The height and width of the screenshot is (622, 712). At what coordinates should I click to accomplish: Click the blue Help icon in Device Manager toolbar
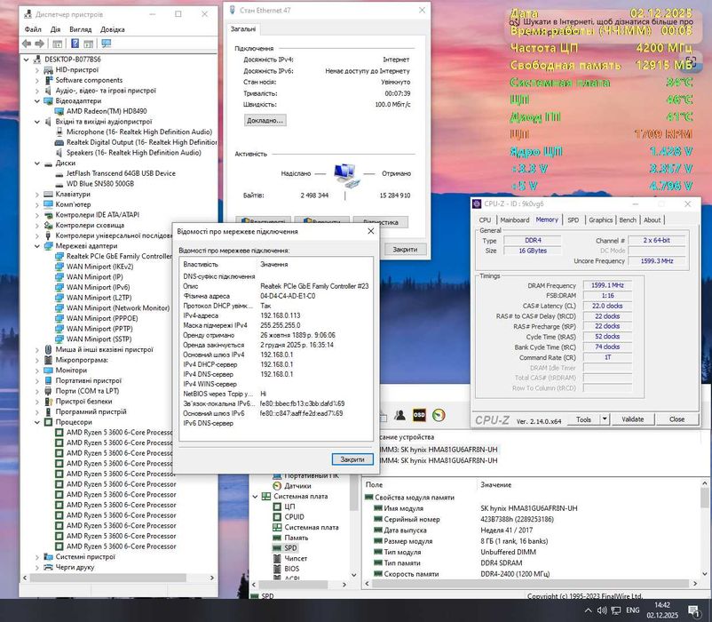(x=75, y=44)
